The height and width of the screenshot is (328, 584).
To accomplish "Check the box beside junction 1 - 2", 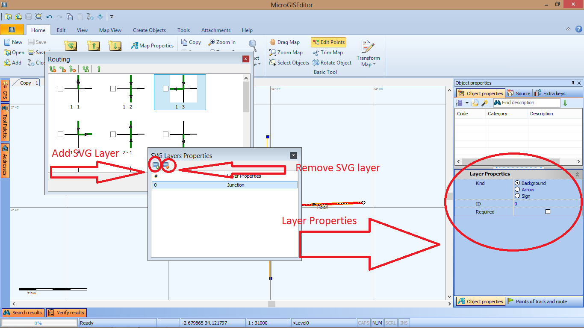I will coord(113,88).
